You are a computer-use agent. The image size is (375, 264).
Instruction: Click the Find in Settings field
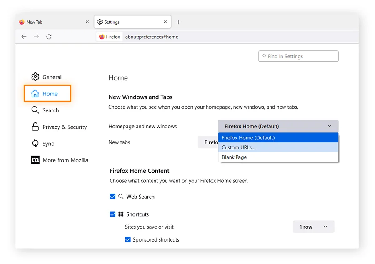click(x=298, y=56)
